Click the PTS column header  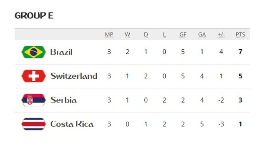pos(240,35)
